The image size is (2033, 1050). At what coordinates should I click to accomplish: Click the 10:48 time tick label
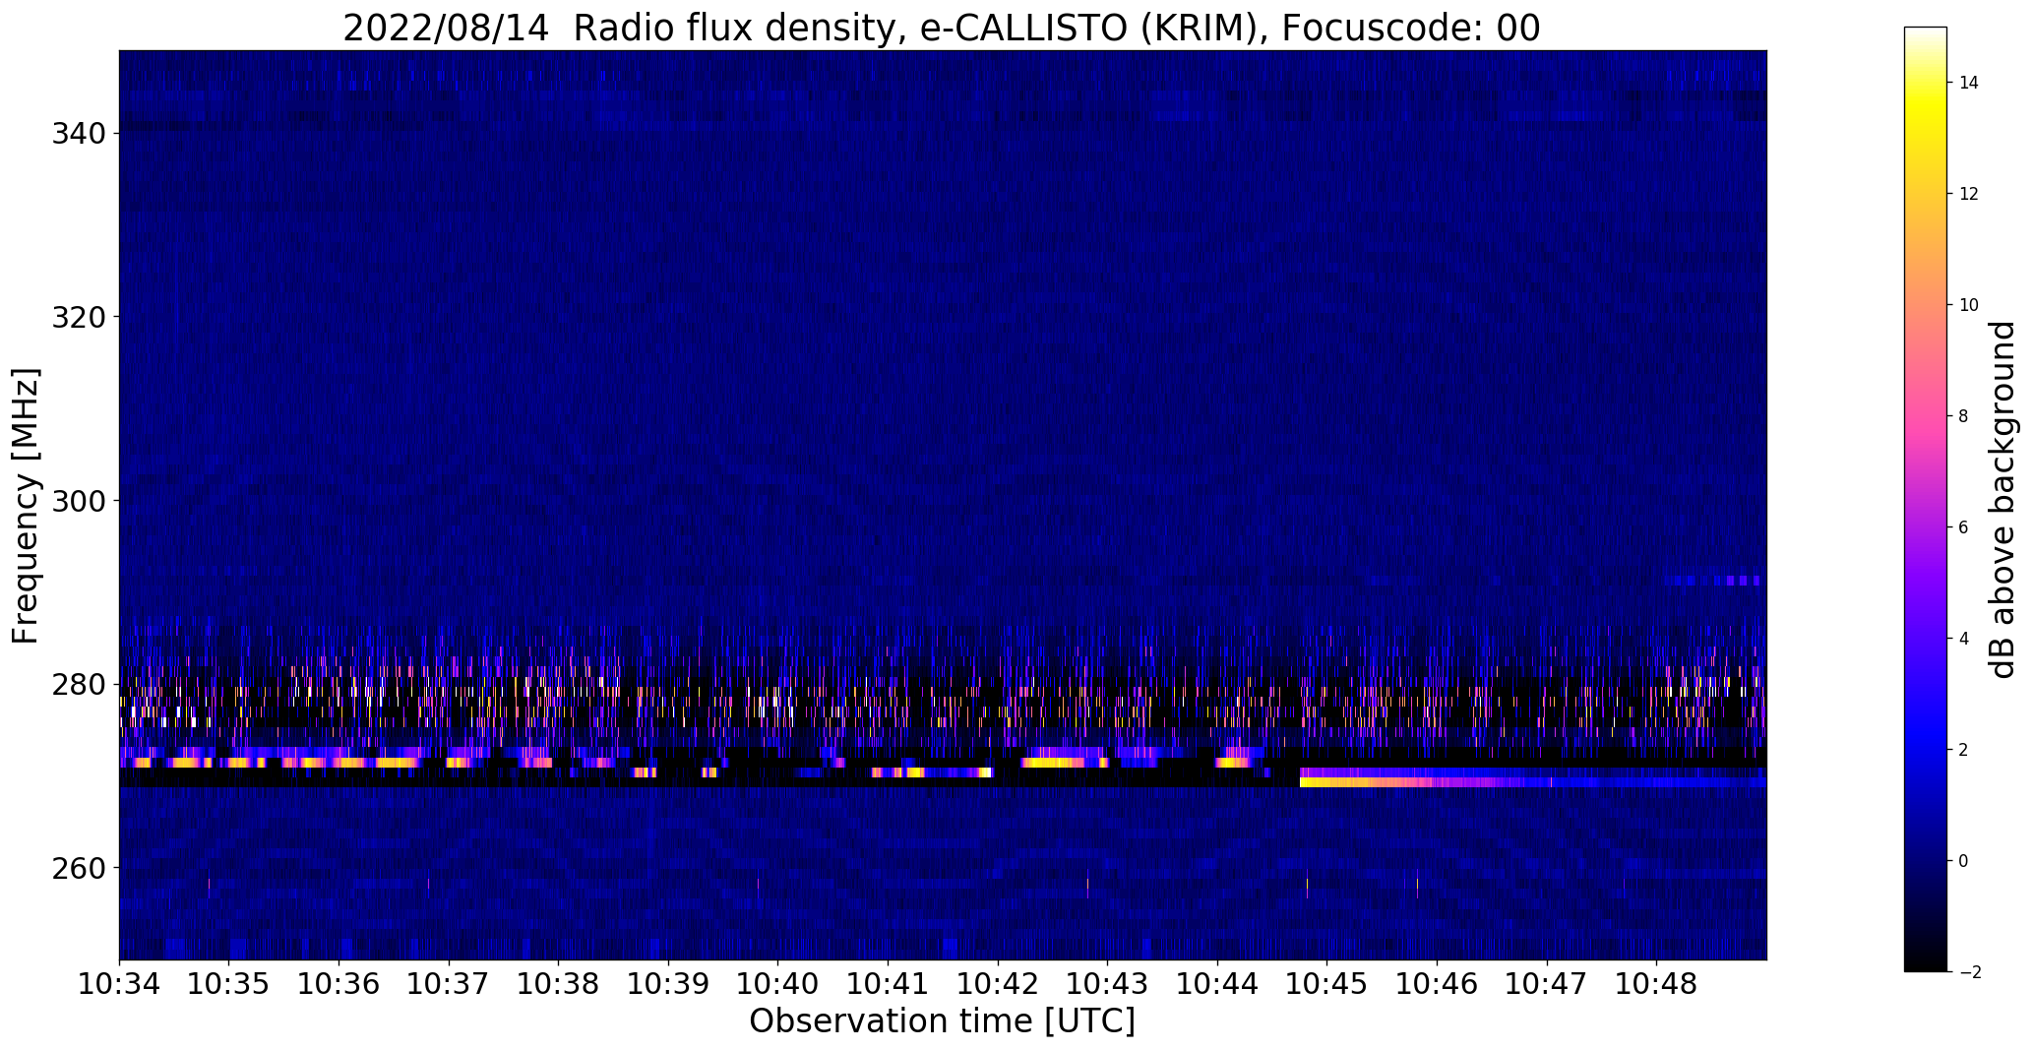(x=1658, y=984)
